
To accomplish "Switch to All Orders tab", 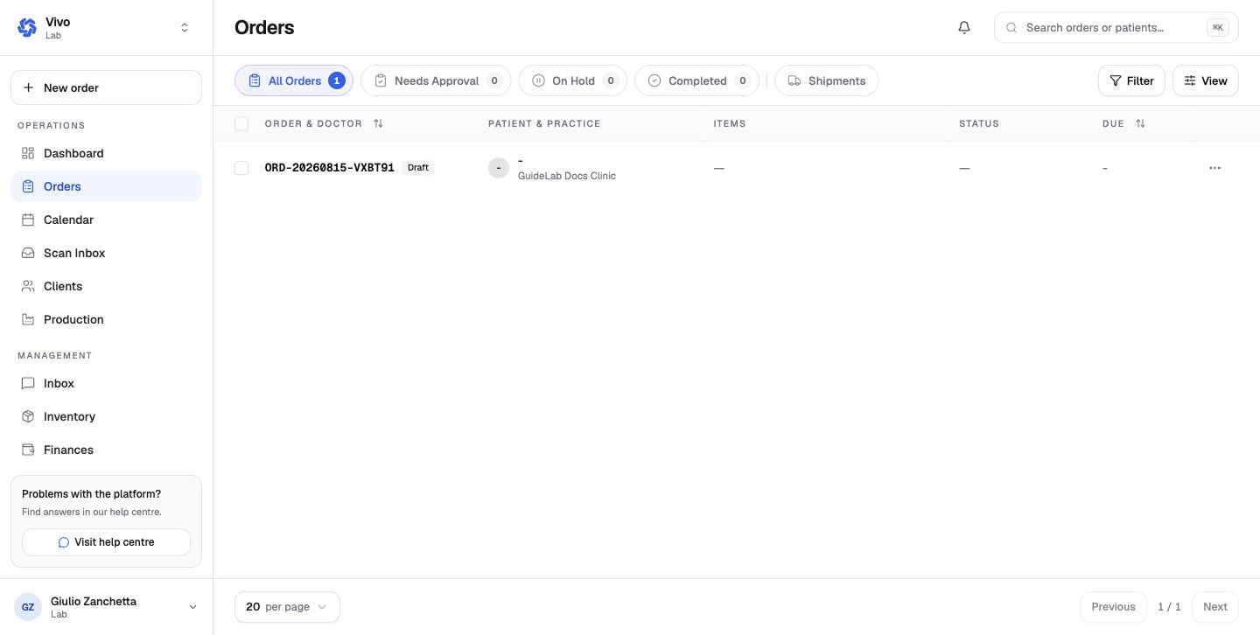I will [294, 80].
